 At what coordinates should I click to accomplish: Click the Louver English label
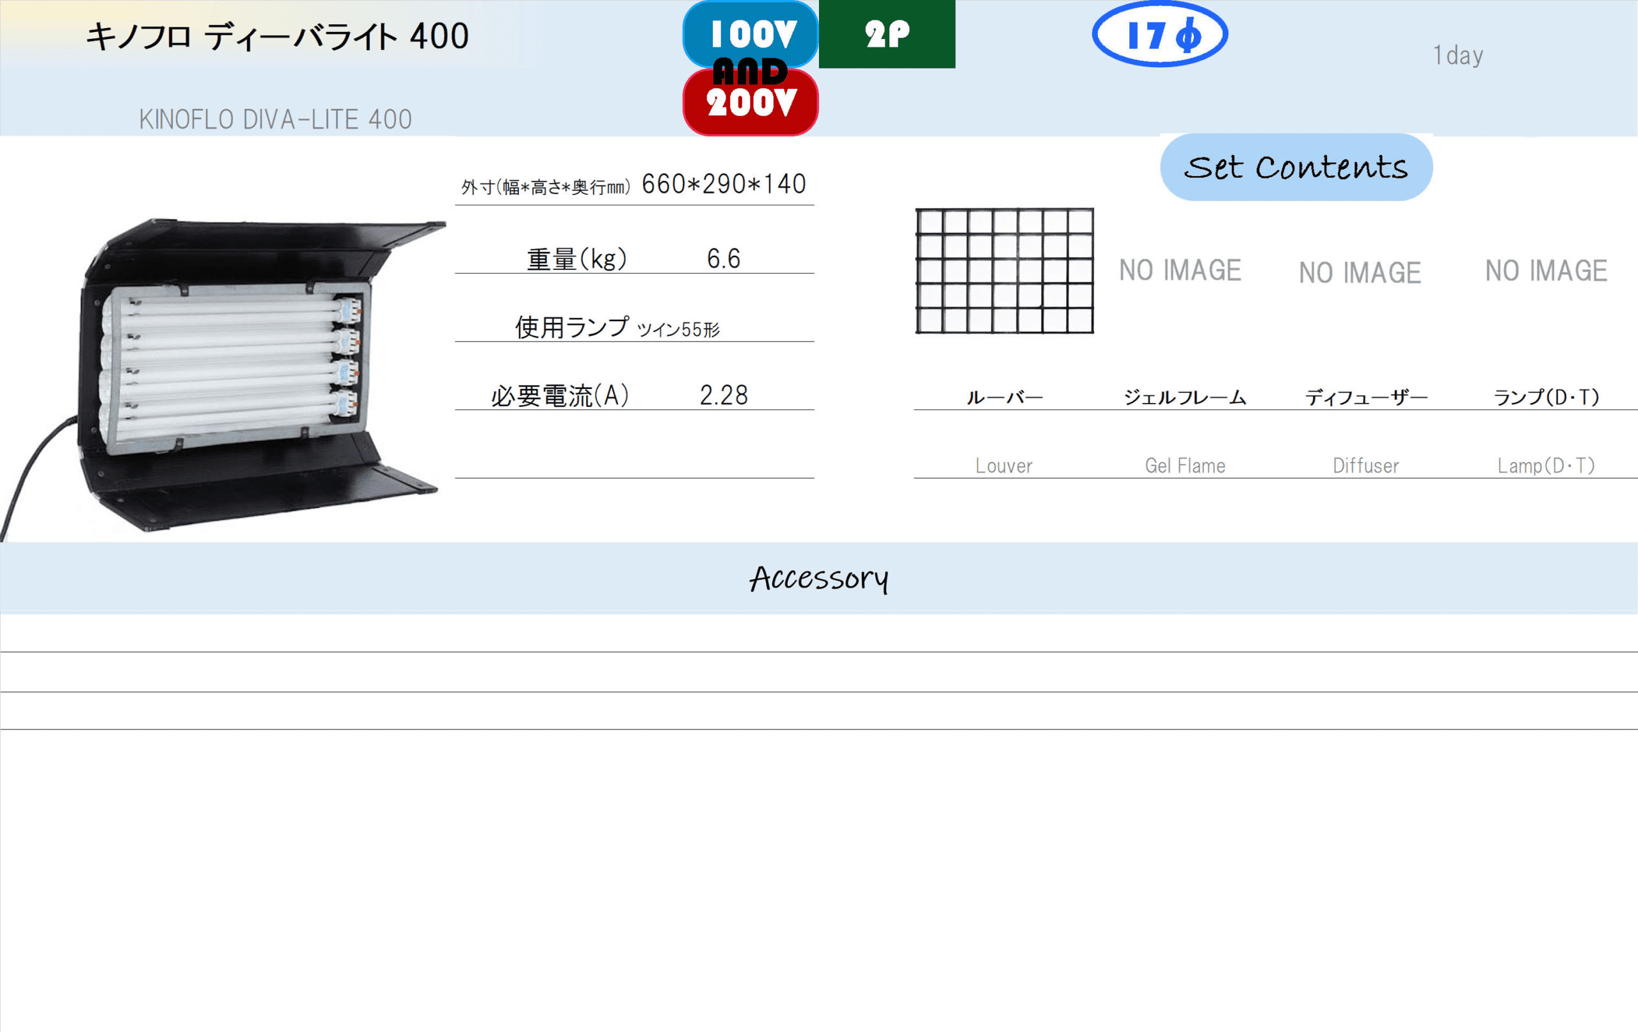1004,466
